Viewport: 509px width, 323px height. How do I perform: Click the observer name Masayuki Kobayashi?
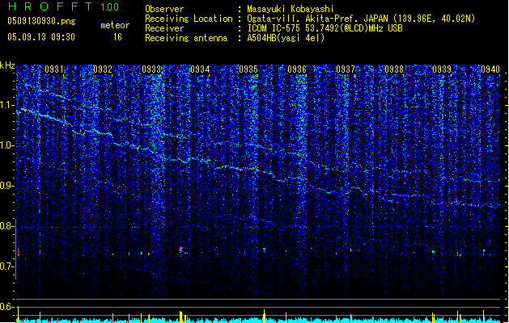(291, 9)
